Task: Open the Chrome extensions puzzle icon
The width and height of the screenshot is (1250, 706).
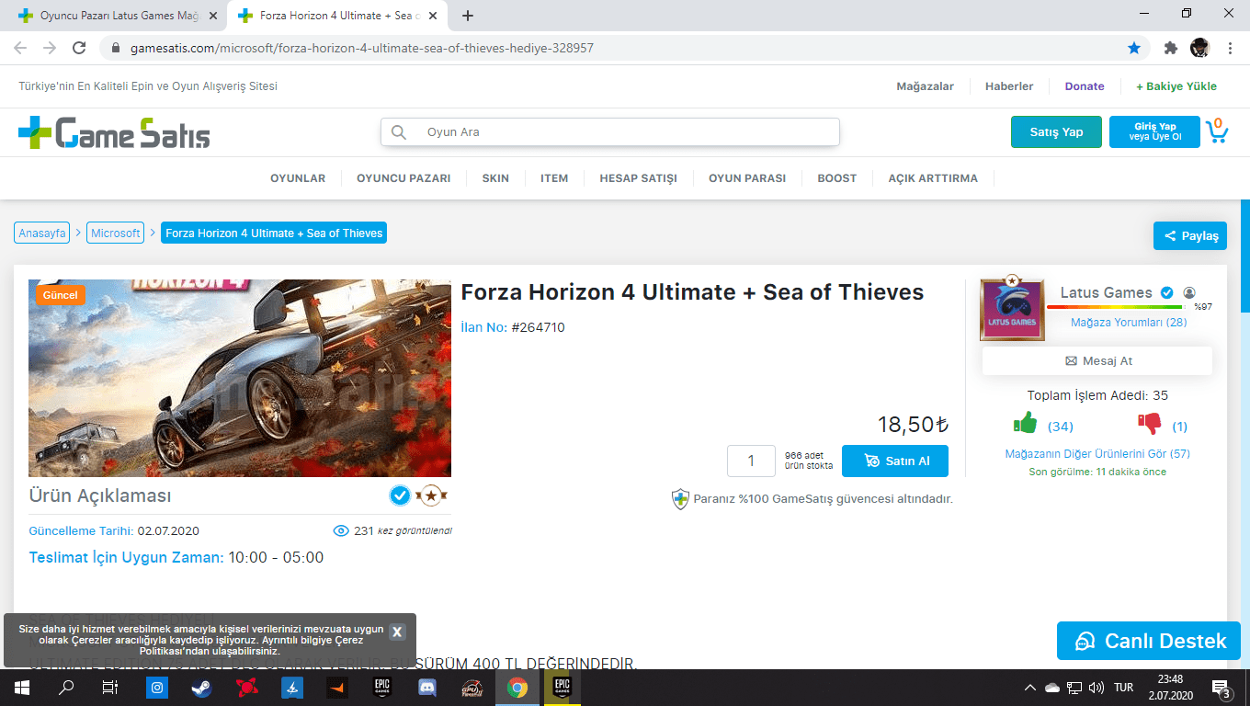Action: [x=1171, y=48]
